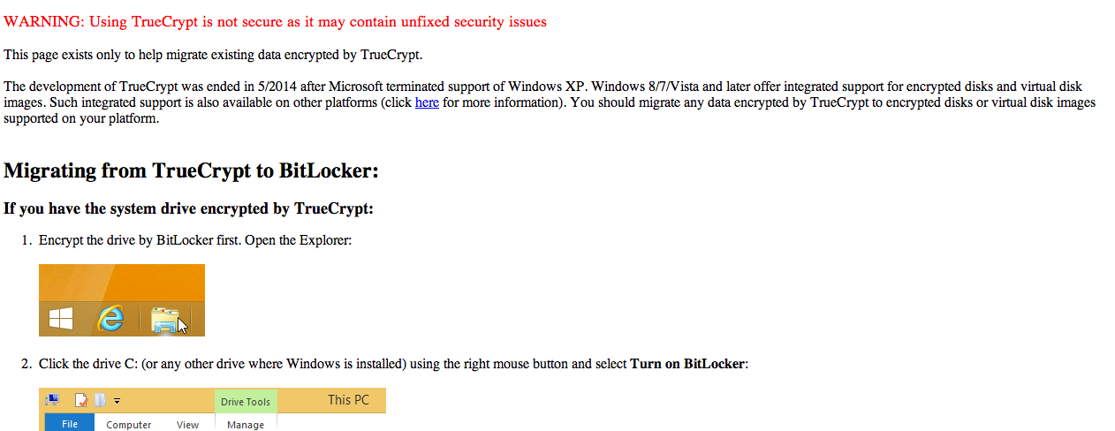The width and height of the screenshot is (1115, 431).
Task: Open the blue File tab
Action: pyautogui.click(x=70, y=423)
